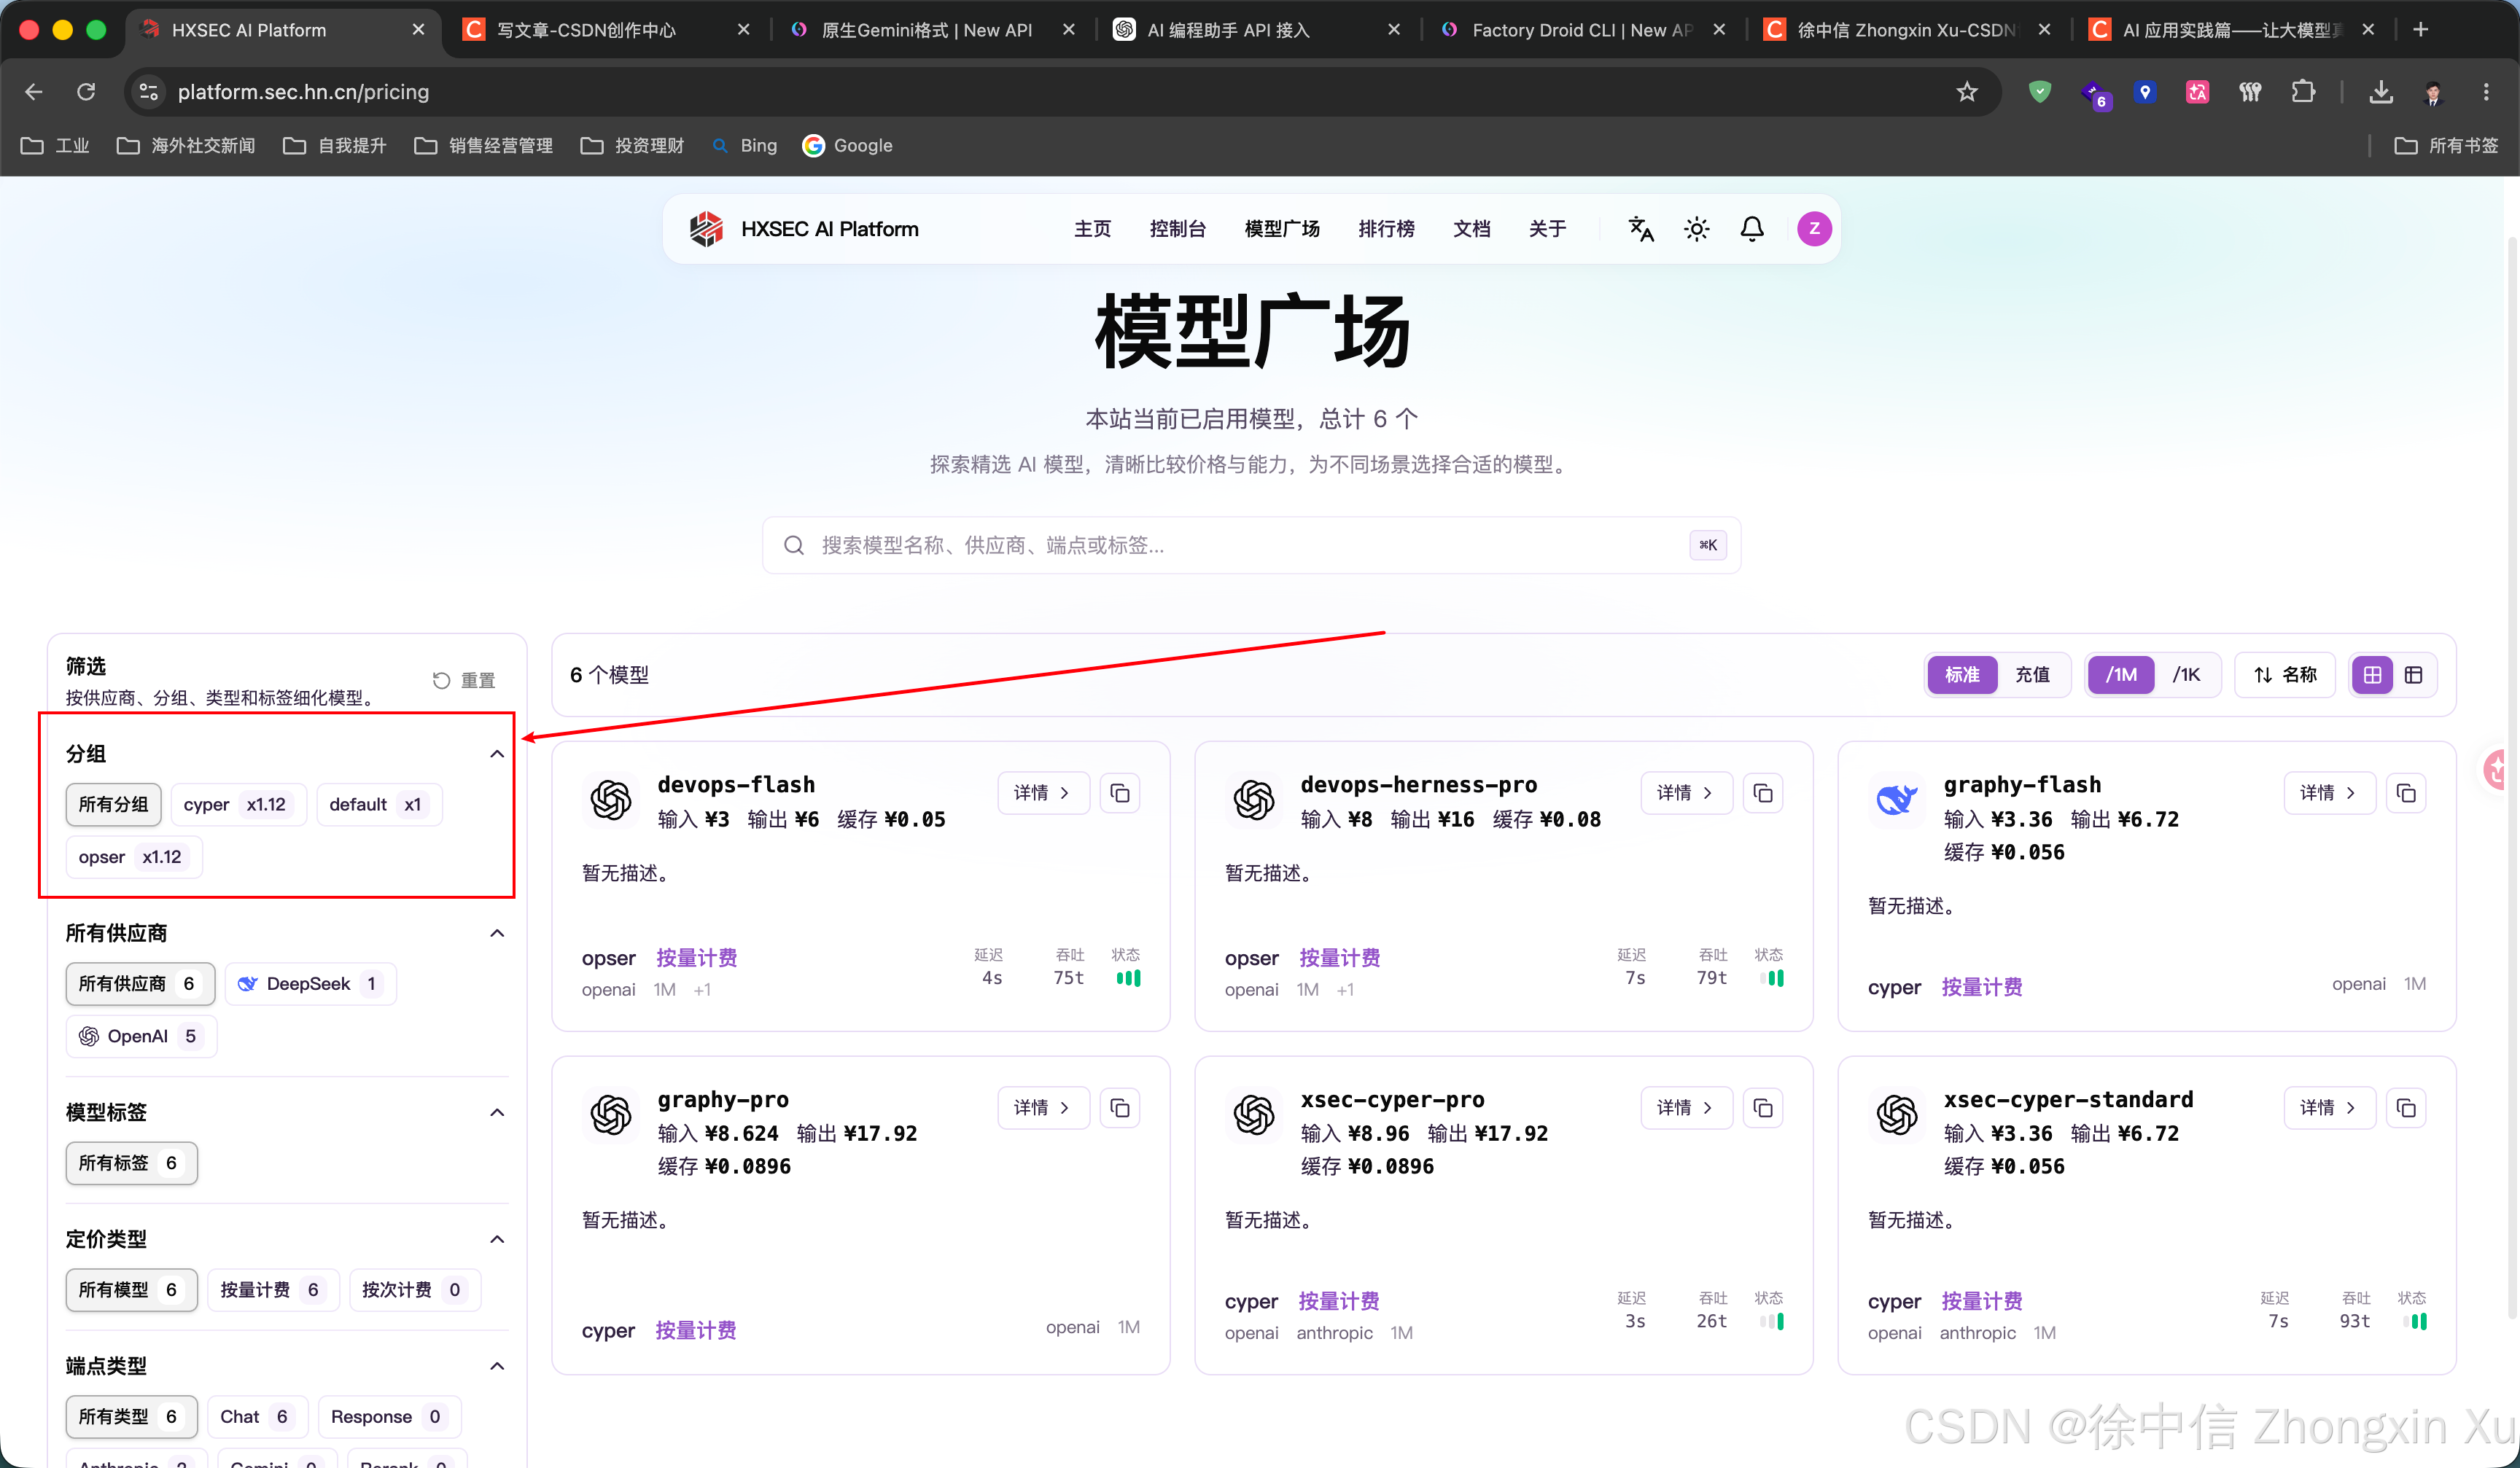
Task: Open the notifications bell
Action: tap(1752, 229)
